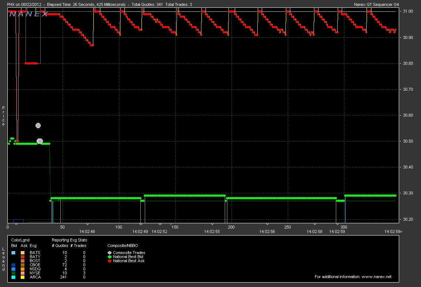421x287 pixels.
Task: Click the 'NSDQ' exchange name in legend
Action: point(35,269)
